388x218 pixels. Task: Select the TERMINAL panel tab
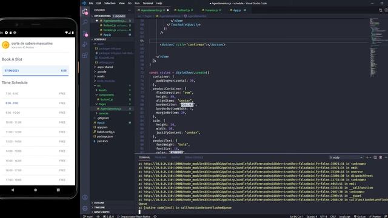click(x=144, y=157)
